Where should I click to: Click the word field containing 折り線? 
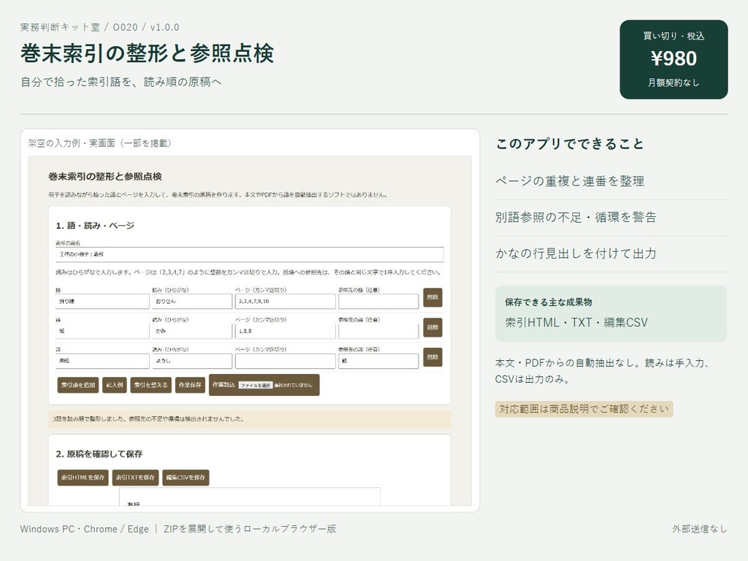click(x=102, y=302)
